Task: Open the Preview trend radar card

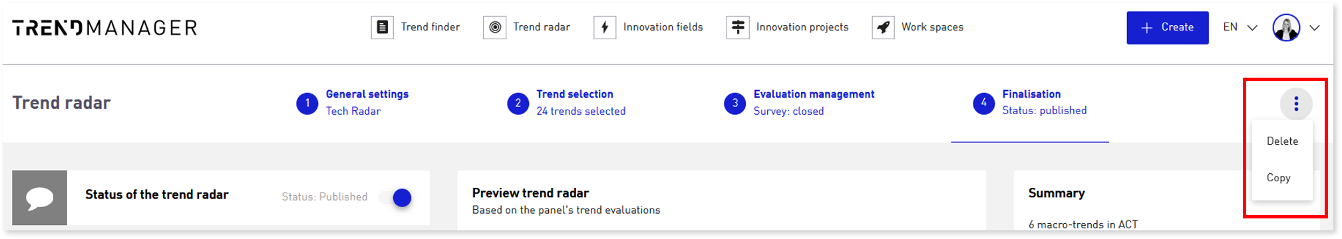Action: coord(721,200)
